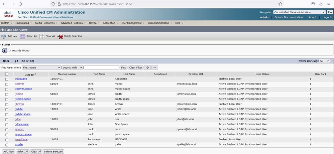334x154 pixels.
Task: Click the shield tracking protection icon
Action: [x=53, y=4]
